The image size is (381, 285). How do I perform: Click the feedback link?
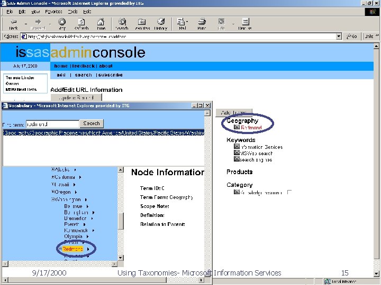[84, 66]
